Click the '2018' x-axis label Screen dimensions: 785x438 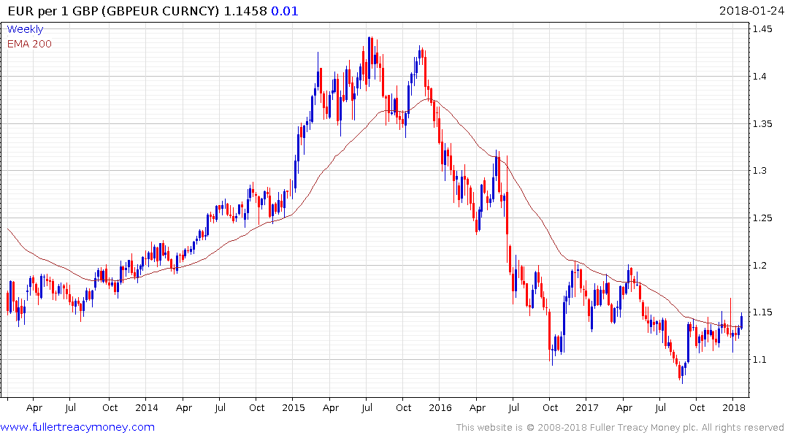pyautogui.click(x=733, y=407)
